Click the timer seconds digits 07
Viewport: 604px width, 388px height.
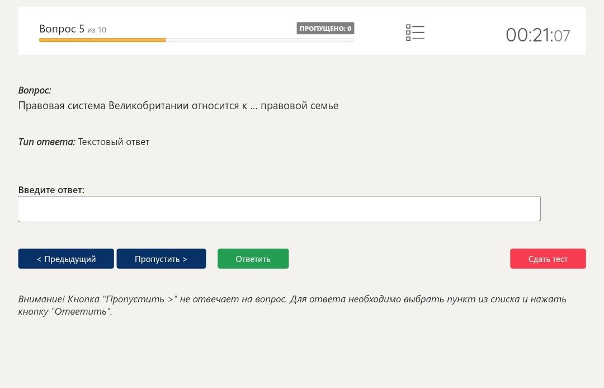click(562, 36)
